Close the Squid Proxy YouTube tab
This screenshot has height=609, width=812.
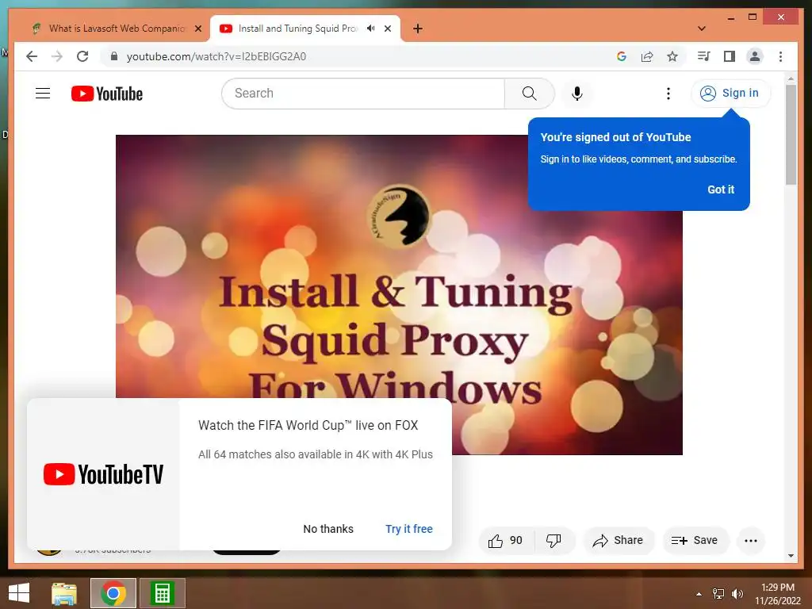coord(387,29)
